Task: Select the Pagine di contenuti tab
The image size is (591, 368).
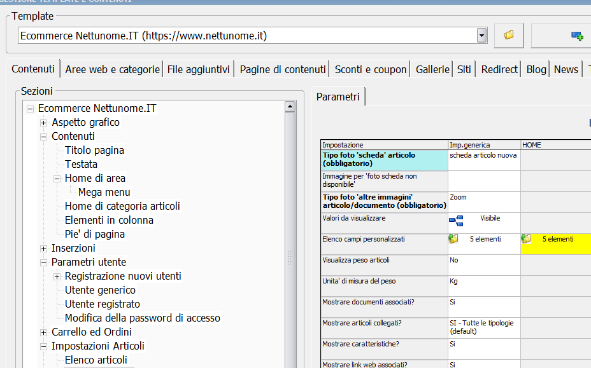Action: pyautogui.click(x=283, y=70)
